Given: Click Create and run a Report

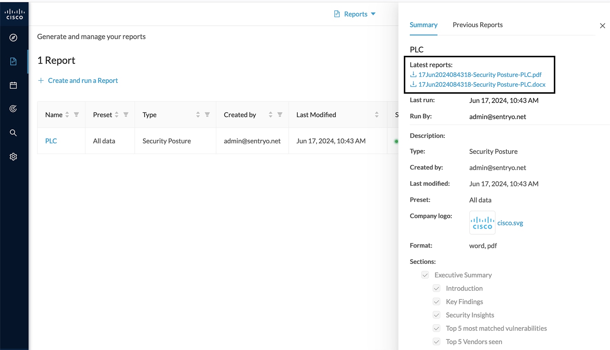Looking at the screenshot, I should click(83, 80).
